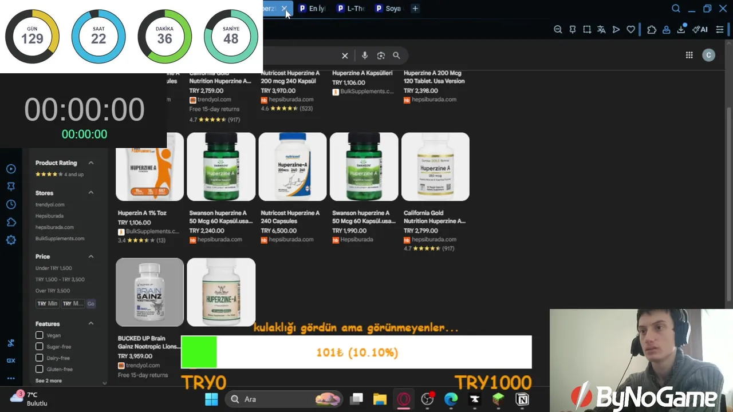
Task: Open Microsoft Edge from the taskbar
Action: click(x=451, y=399)
